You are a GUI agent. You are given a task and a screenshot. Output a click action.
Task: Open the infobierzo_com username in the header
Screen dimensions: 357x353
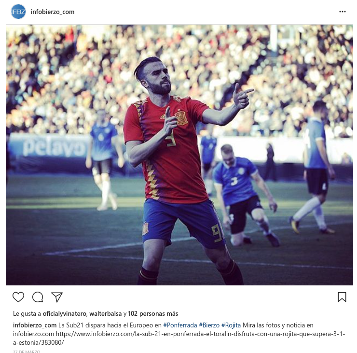tap(53, 12)
